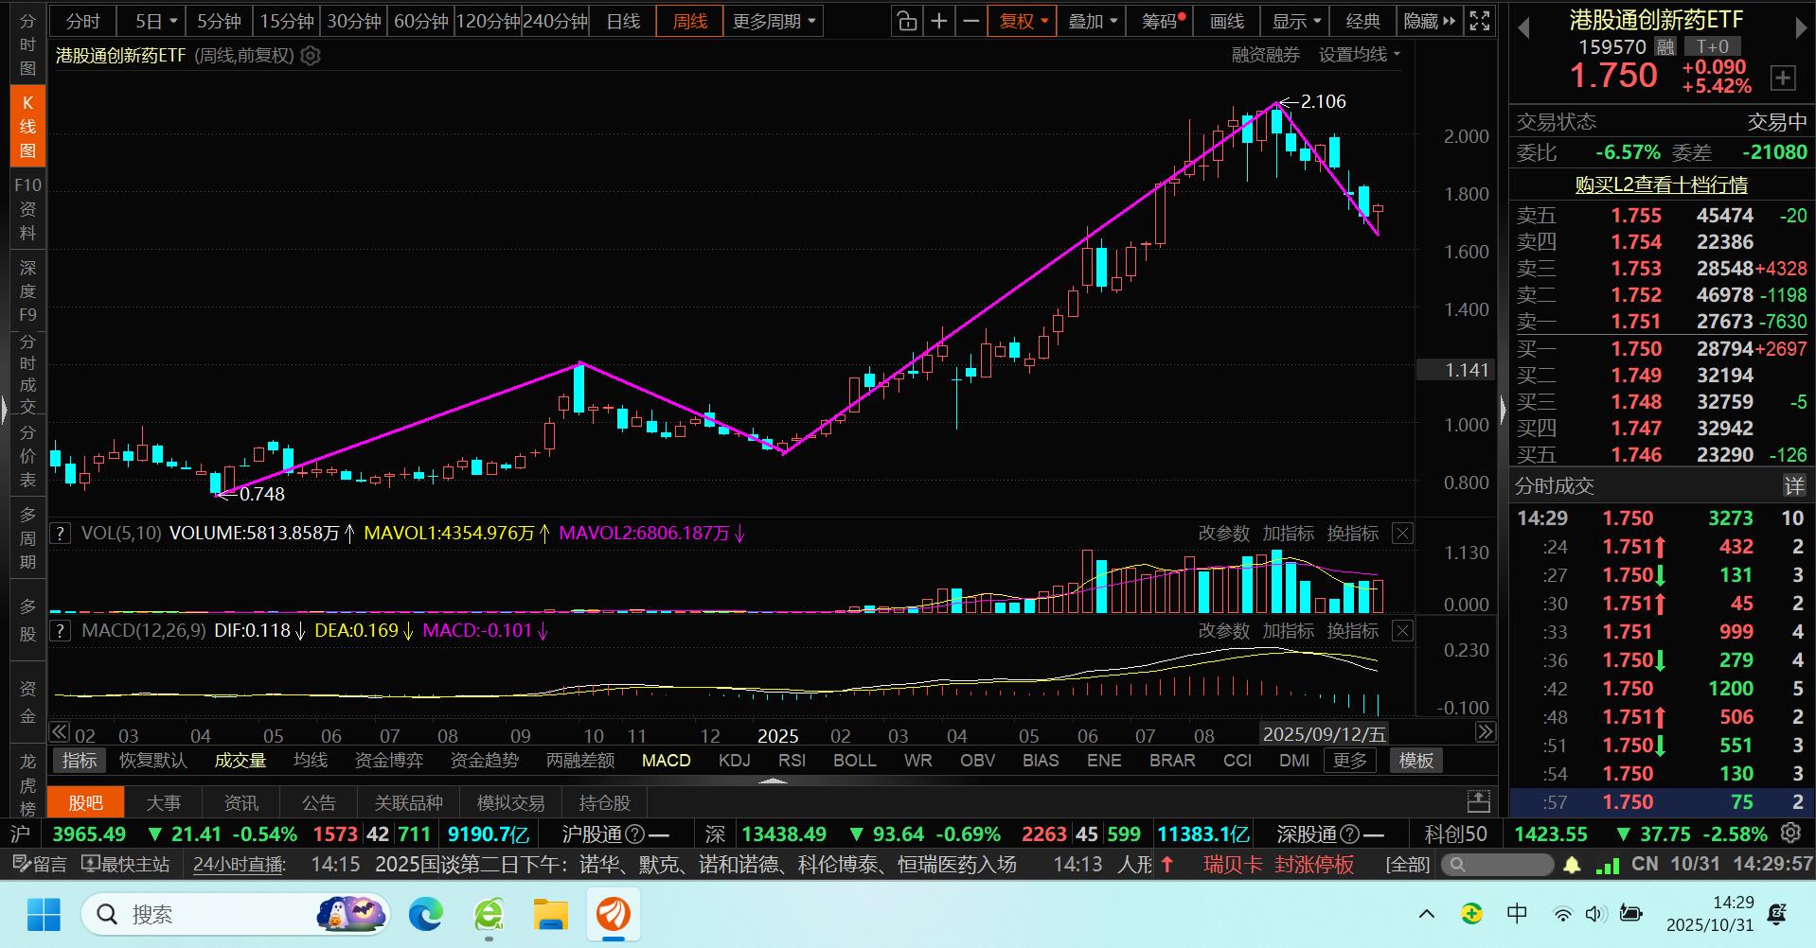Zoom in chart with plus icon

pos(938,21)
